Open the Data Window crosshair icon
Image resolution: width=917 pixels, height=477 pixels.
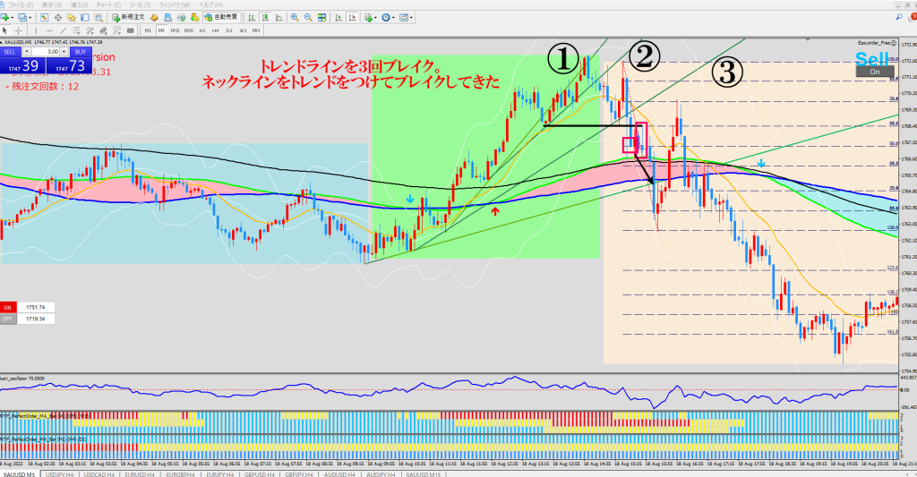coord(58,18)
